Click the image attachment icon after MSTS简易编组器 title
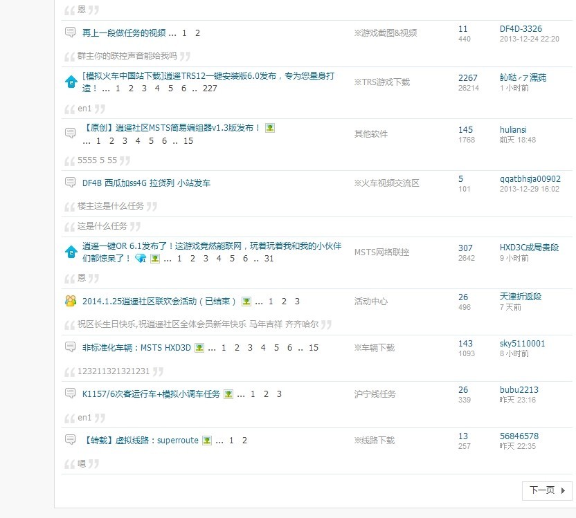 pos(270,128)
